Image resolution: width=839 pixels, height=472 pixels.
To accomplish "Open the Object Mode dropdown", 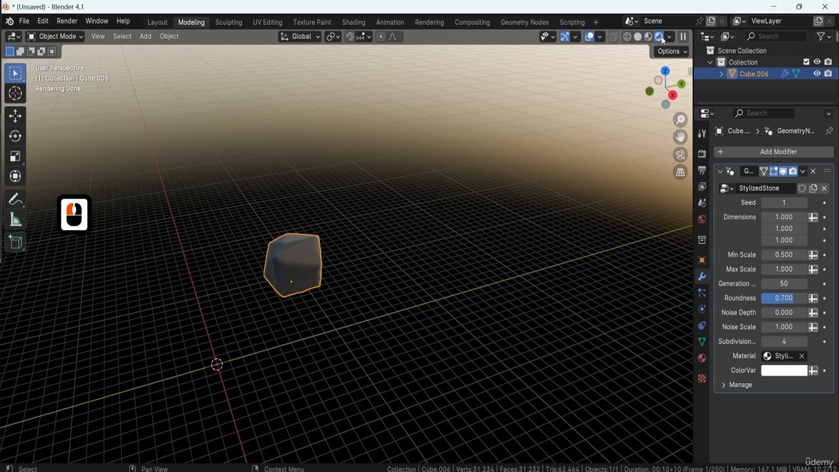I will (55, 37).
